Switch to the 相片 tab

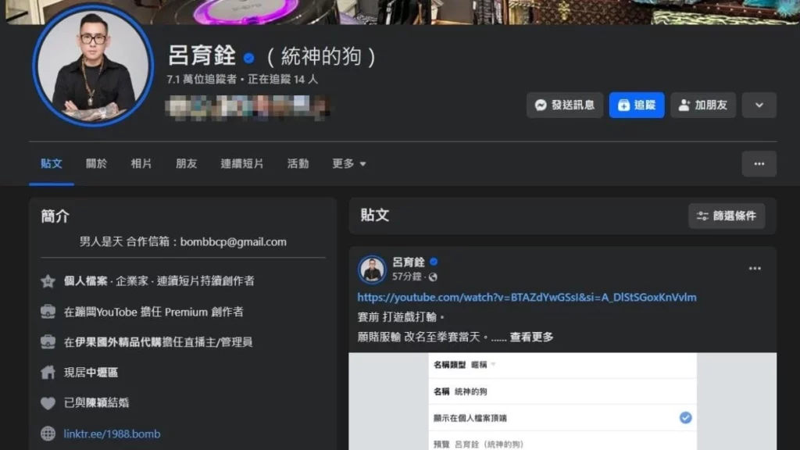(x=141, y=164)
